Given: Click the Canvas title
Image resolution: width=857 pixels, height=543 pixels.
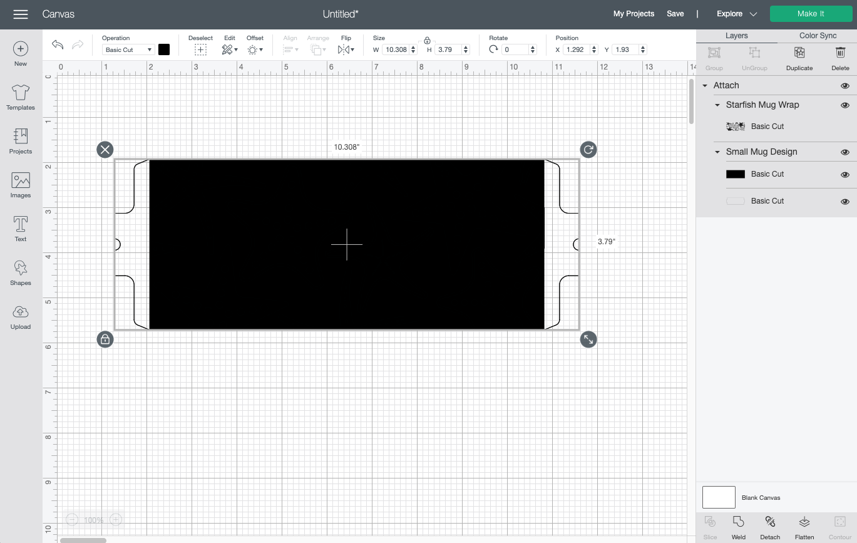Looking at the screenshot, I should coord(58,14).
